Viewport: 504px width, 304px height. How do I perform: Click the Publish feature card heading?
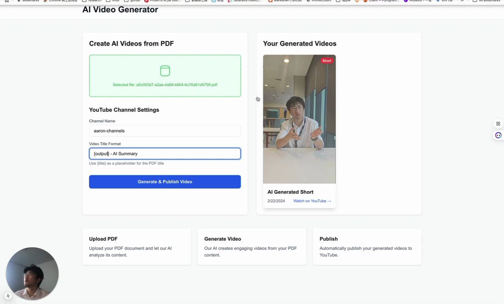tap(328, 239)
